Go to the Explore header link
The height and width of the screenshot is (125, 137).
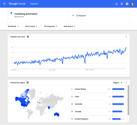tap(34, 4)
